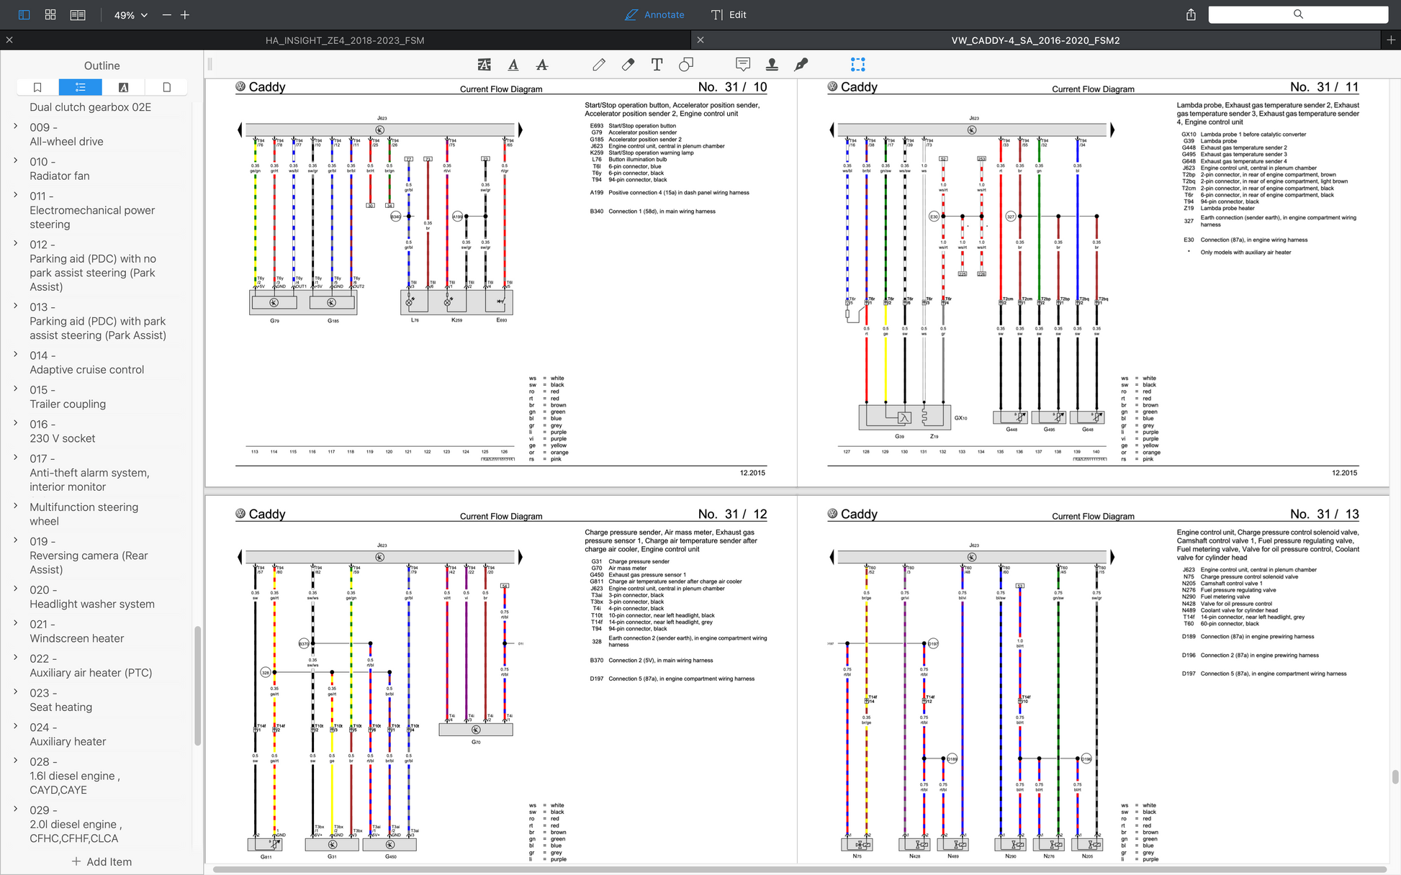Activate the selection rectangle tool
1401x875 pixels.
pos(857,65)
